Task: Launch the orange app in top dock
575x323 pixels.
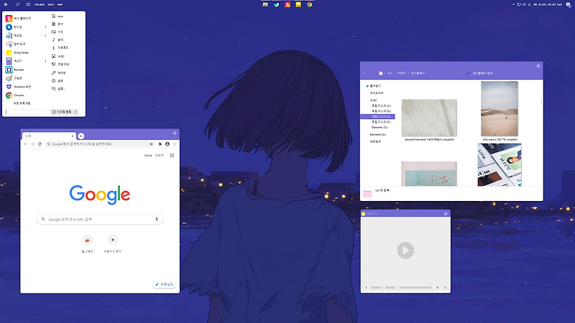Action: point(287,4)
